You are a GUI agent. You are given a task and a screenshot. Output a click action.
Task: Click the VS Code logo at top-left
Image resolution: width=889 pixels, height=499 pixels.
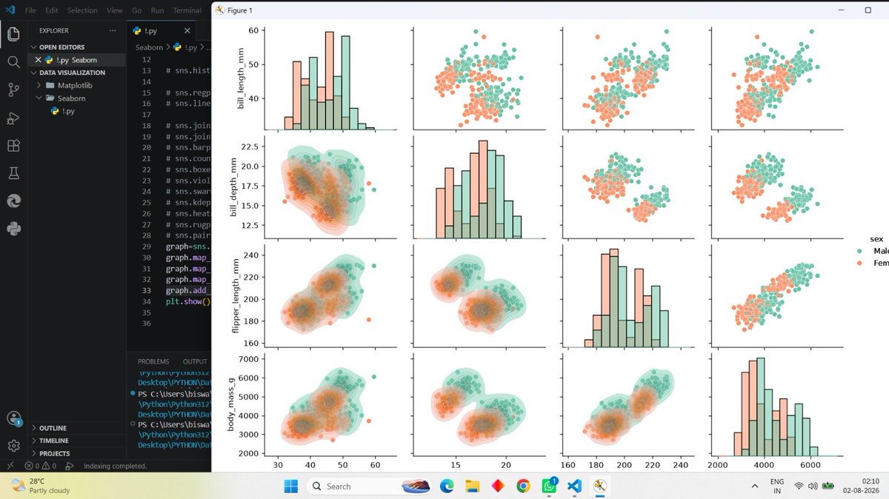point(10,10)
